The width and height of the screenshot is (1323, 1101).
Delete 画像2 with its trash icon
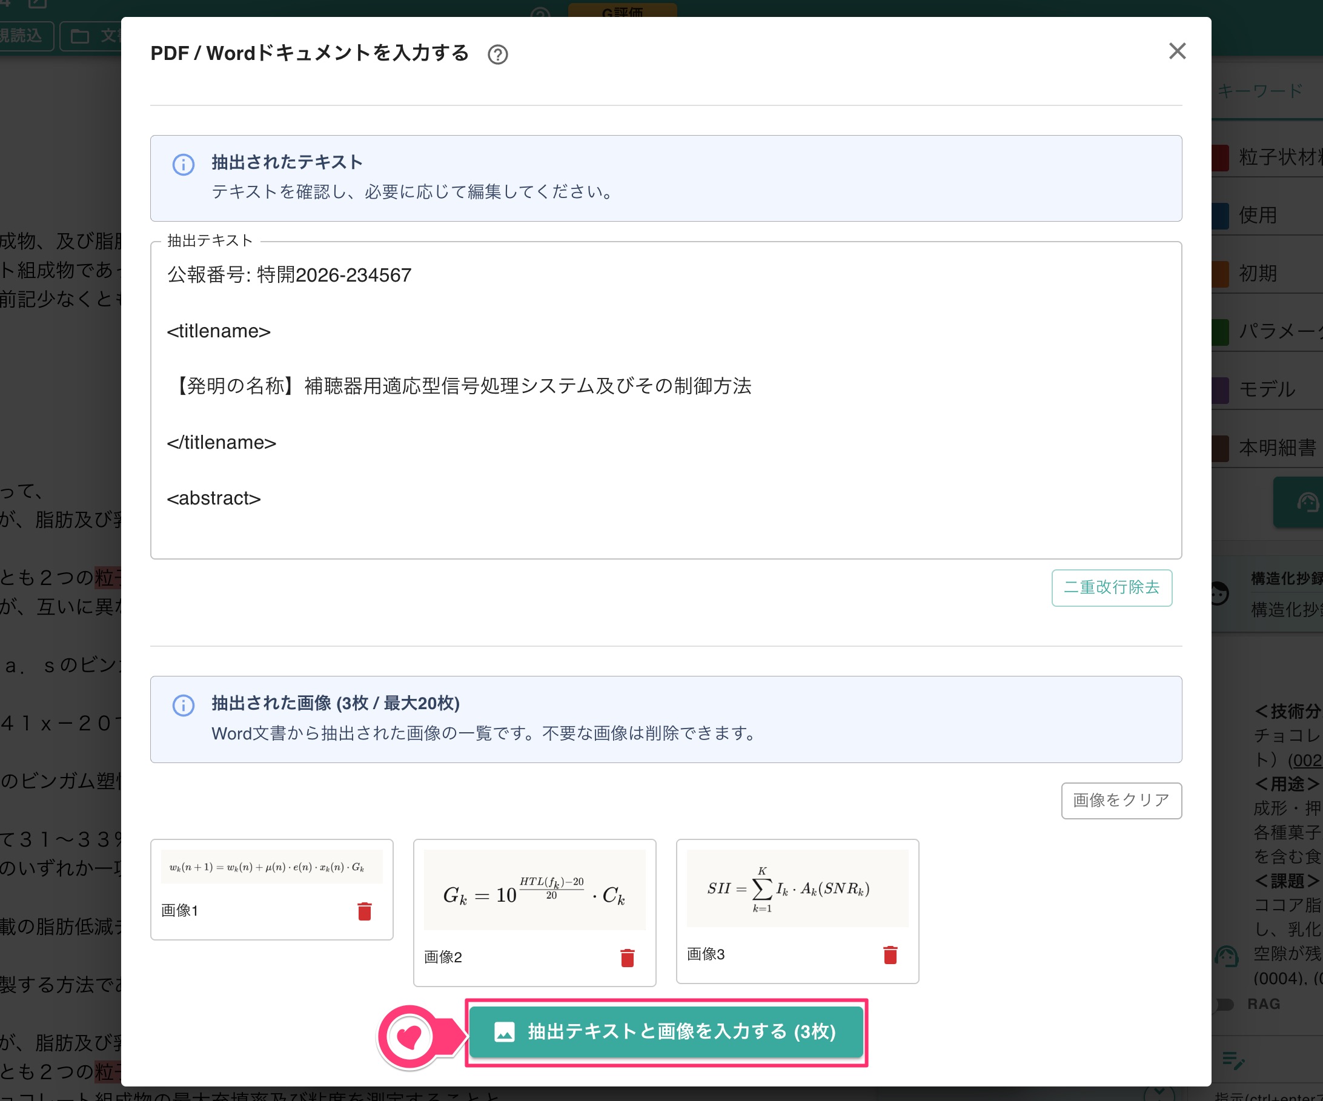tap(627, 957)
